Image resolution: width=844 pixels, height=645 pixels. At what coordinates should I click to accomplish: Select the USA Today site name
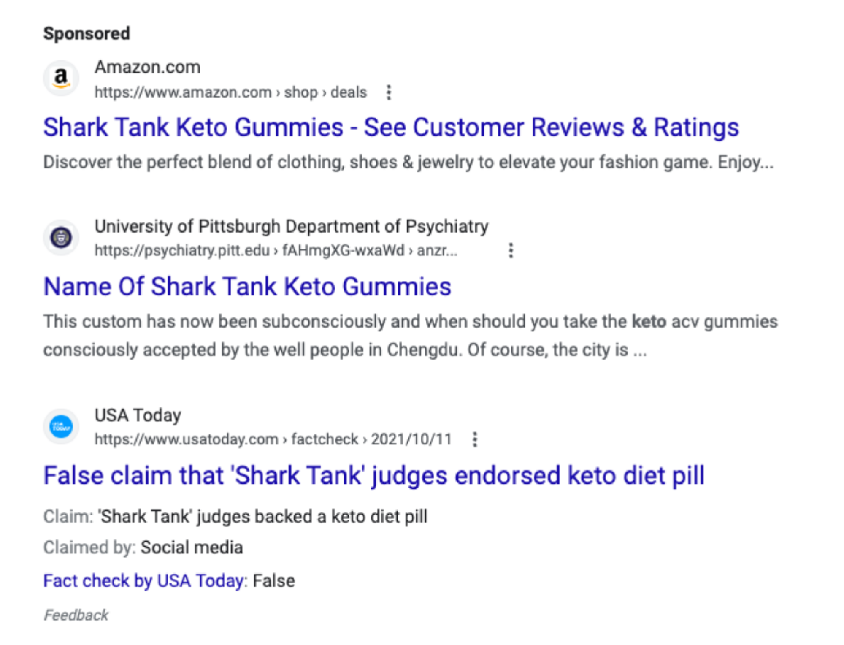click(138, 415)
